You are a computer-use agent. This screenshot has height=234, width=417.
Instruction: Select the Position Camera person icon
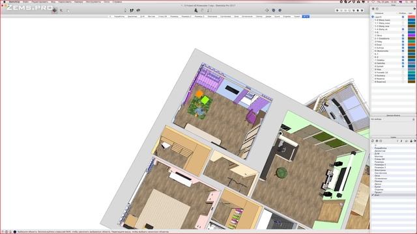[125, 10]
